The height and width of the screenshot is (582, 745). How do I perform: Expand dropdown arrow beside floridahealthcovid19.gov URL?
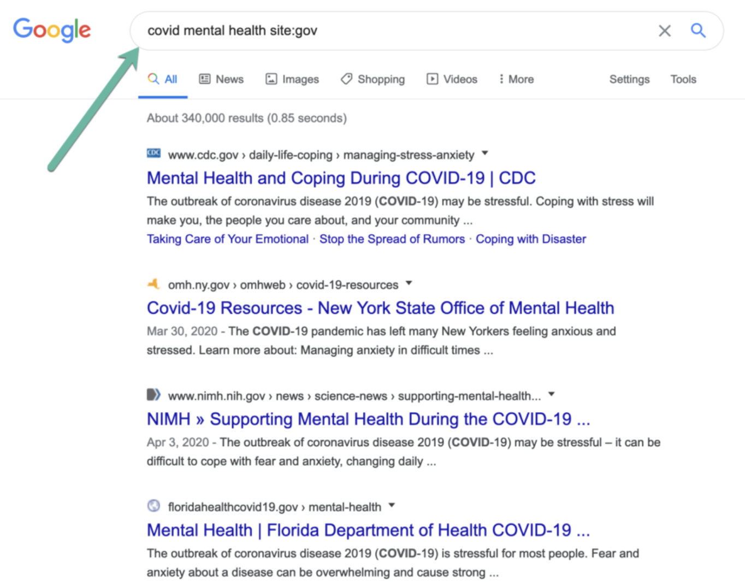pyautogui.click(x=392, y=506)
